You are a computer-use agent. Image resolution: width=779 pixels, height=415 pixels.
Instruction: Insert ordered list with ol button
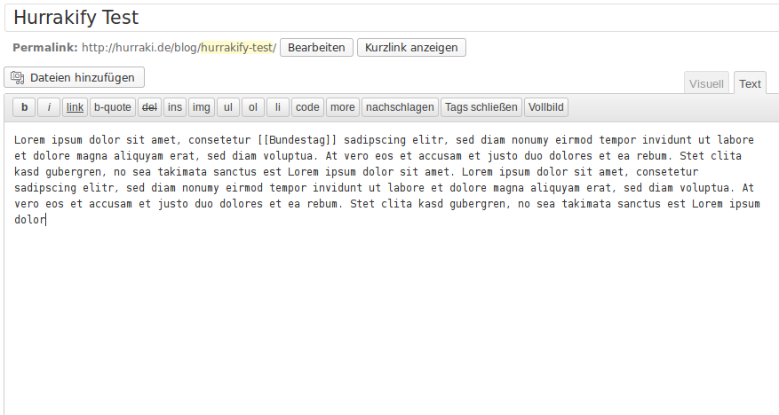click(x=253, y=107)
